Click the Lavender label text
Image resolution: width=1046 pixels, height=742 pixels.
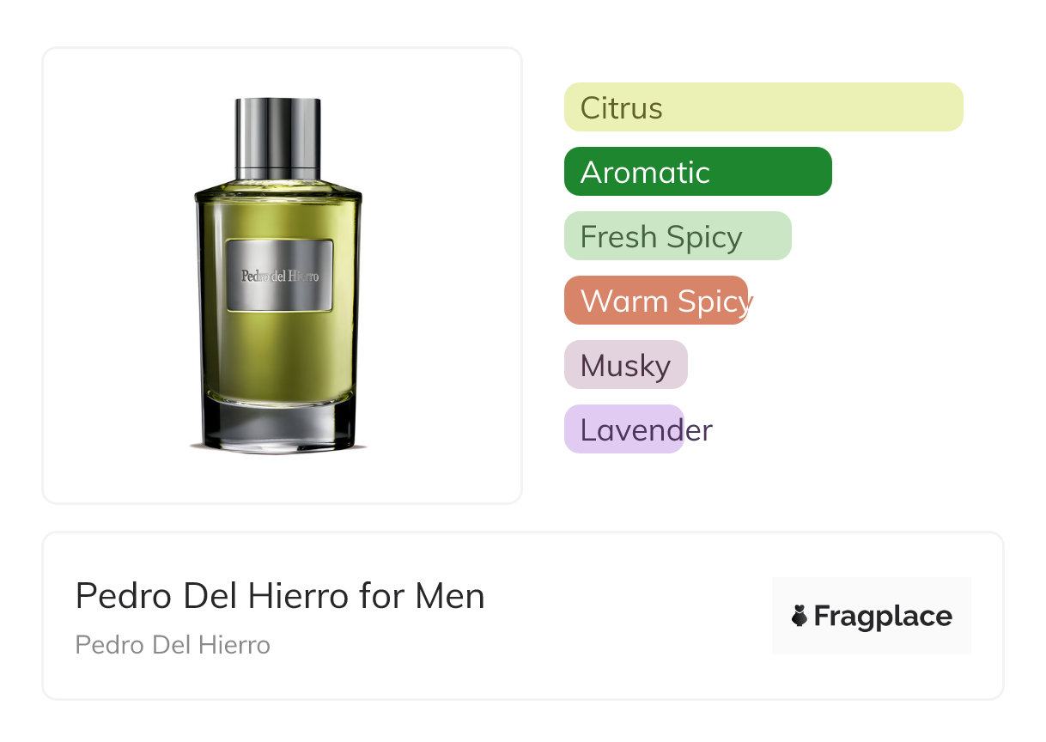[647, 430]
